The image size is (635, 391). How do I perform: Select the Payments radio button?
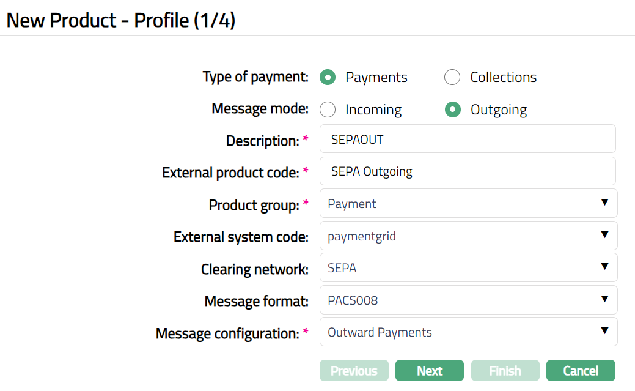tap(328, 78)
